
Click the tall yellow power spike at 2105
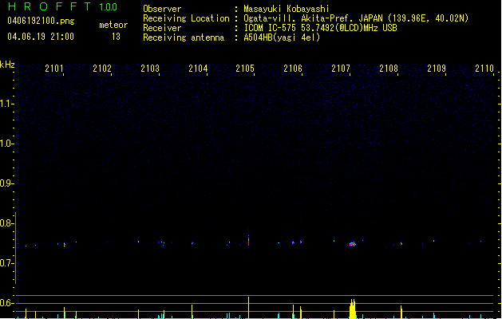[x=248, y=308]
